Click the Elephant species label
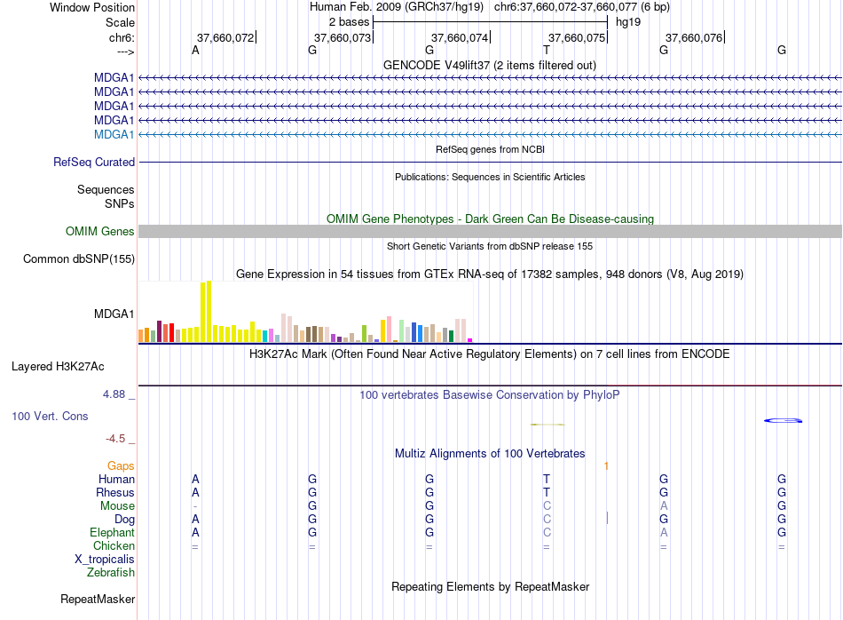This screenshot has height=620, width=843. 112,532
